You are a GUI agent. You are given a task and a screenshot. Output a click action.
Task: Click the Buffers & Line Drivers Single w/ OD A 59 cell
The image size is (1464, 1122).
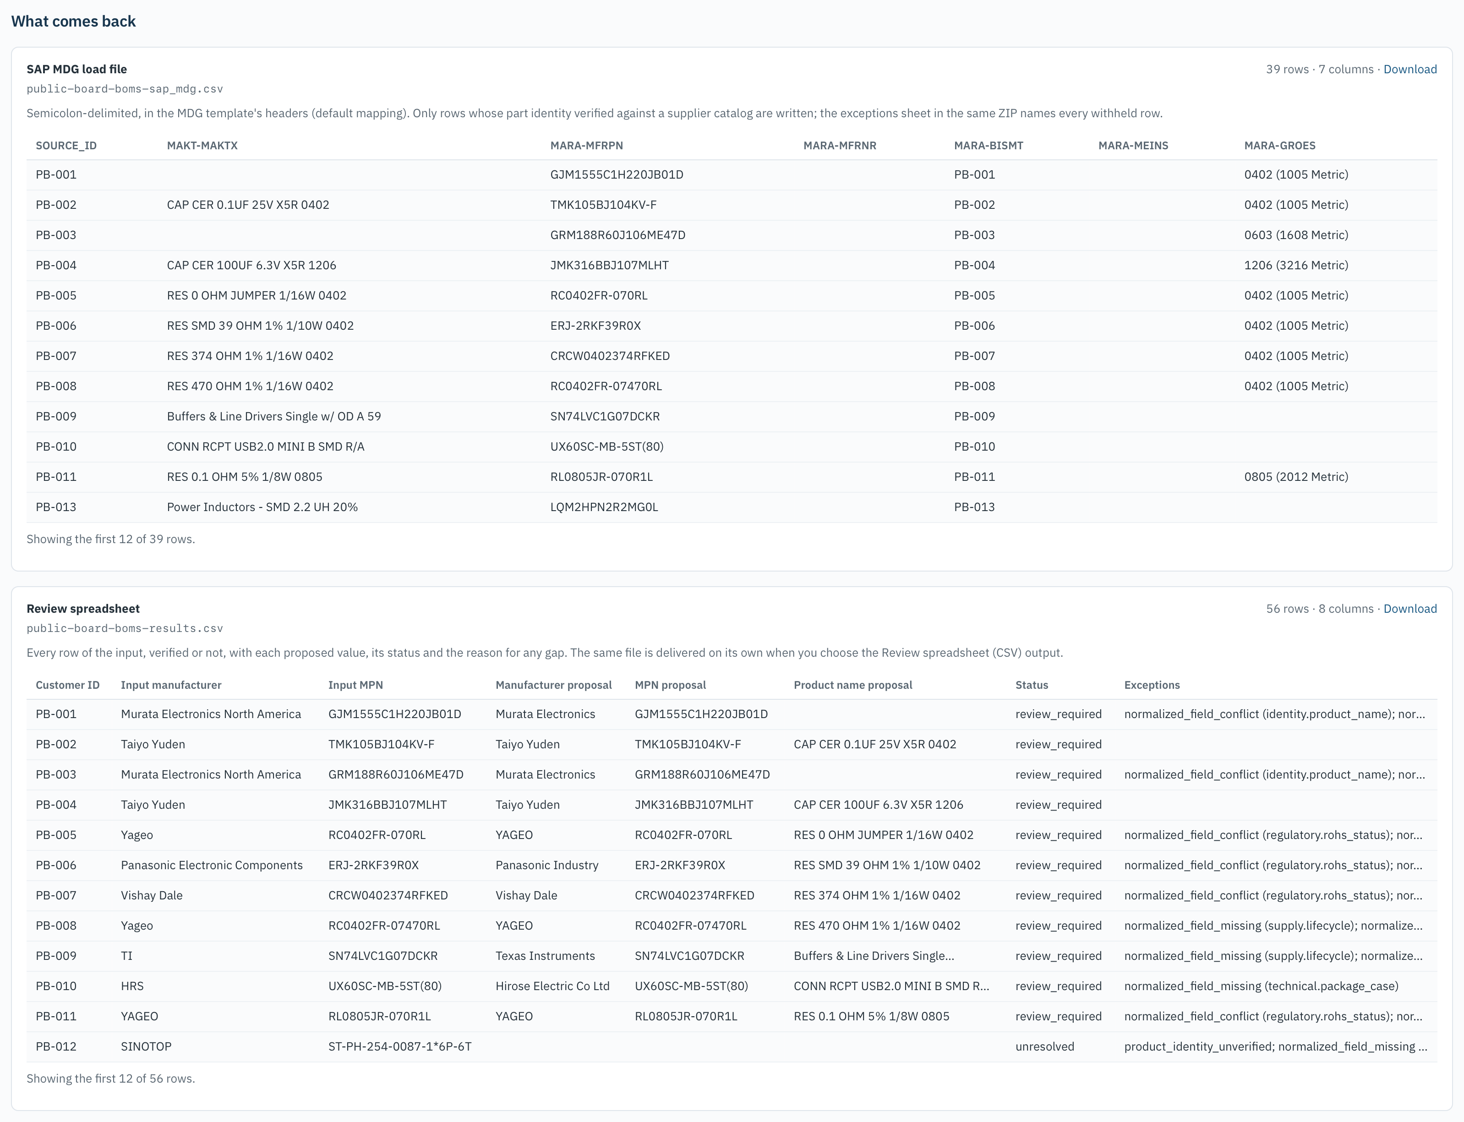pyautogui.click(x=274, y=417)
